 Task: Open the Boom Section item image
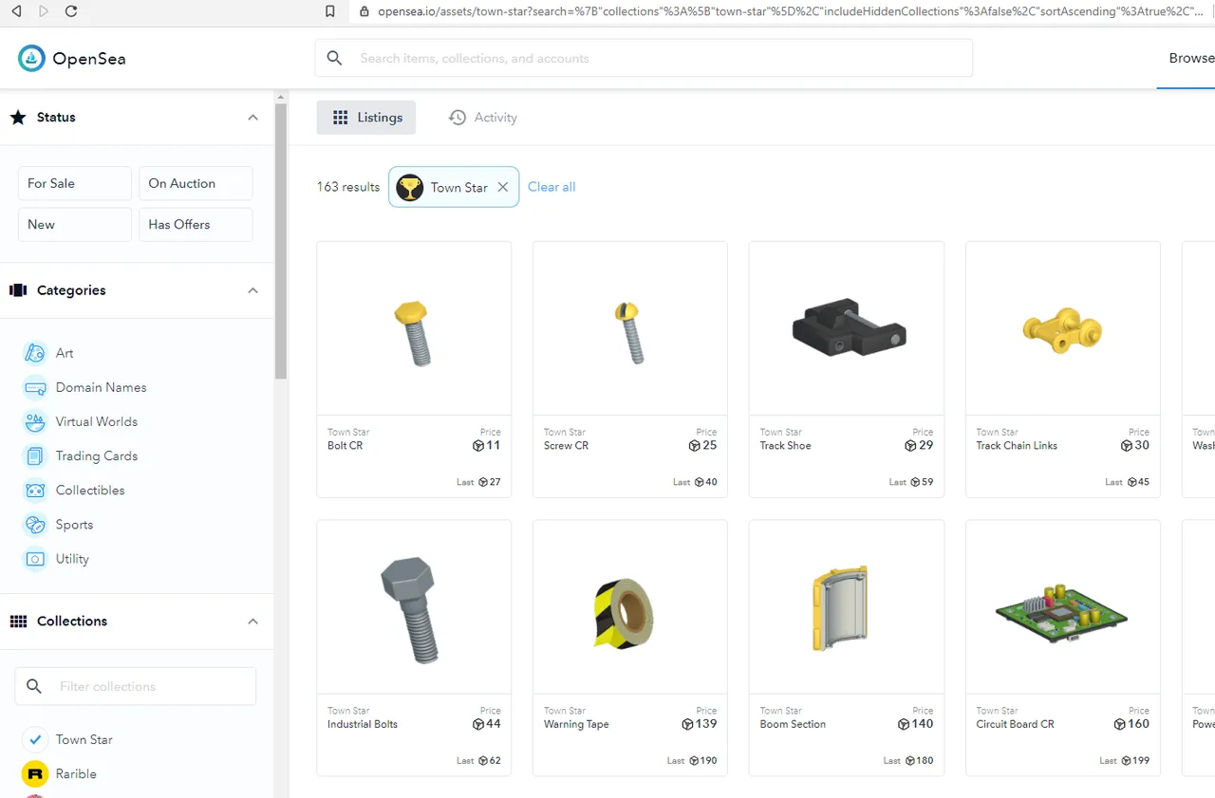[x=847, y=606]
